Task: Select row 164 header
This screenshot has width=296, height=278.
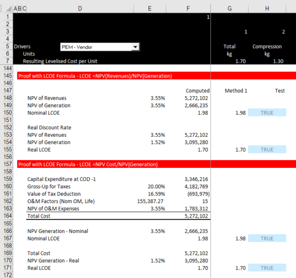Action: coord(6,216)
